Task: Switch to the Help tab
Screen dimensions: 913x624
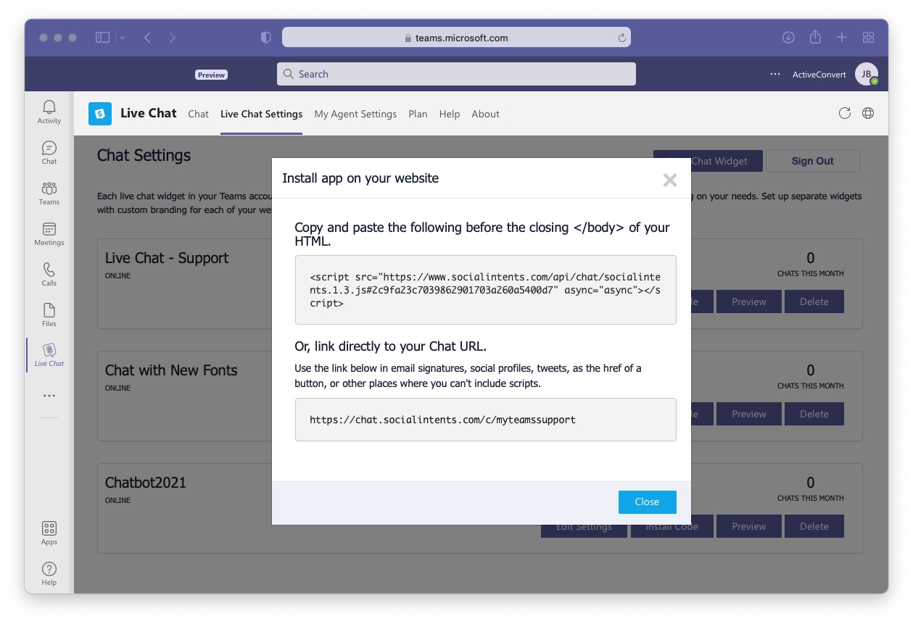Action: 450,114
